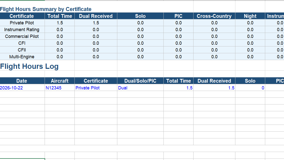Select Instrument Rating Cross-Country cell
Image resolution: width=284 pixels, height=160 pixels.
[214, 30]
